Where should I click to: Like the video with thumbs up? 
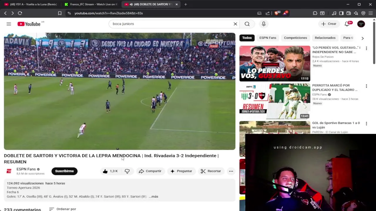110,171
